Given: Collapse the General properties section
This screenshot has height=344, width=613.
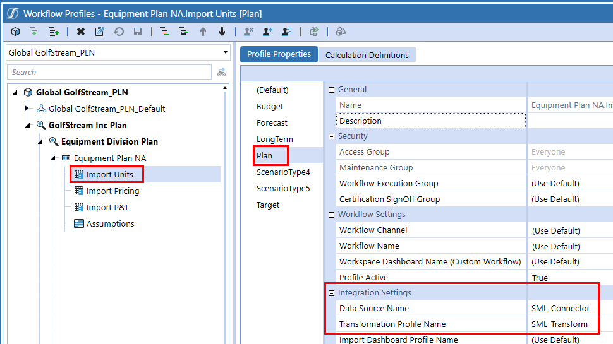Looking at the screenshot, I should [x=332, y=90].
